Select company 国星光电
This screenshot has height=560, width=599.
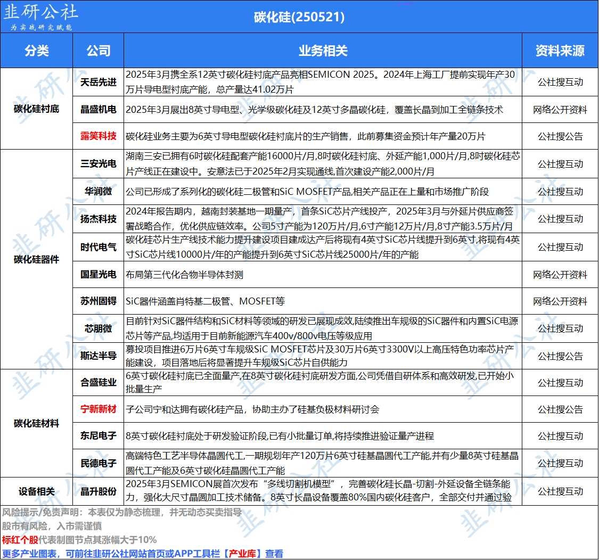98,275
